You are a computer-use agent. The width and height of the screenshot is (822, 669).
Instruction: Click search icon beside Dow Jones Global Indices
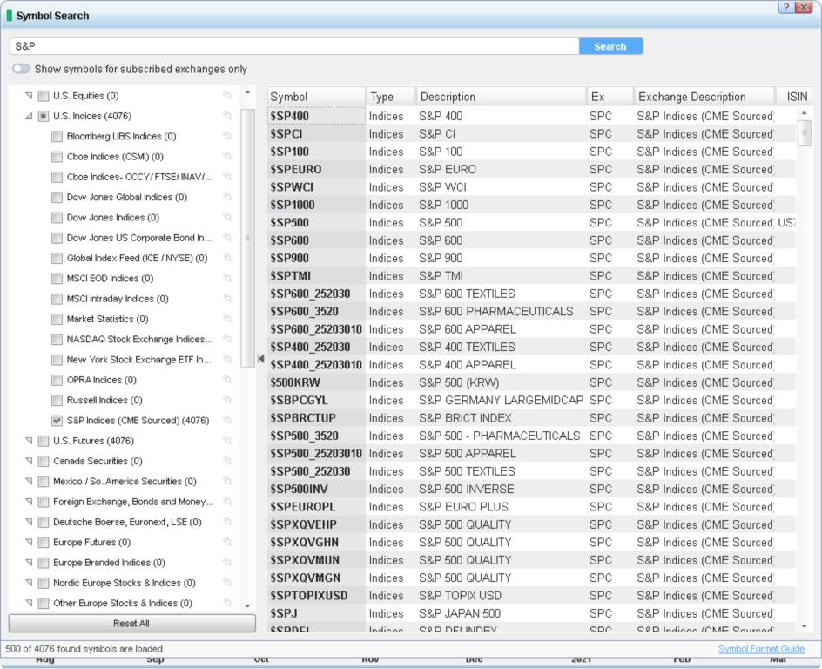(x=227, y=197)
